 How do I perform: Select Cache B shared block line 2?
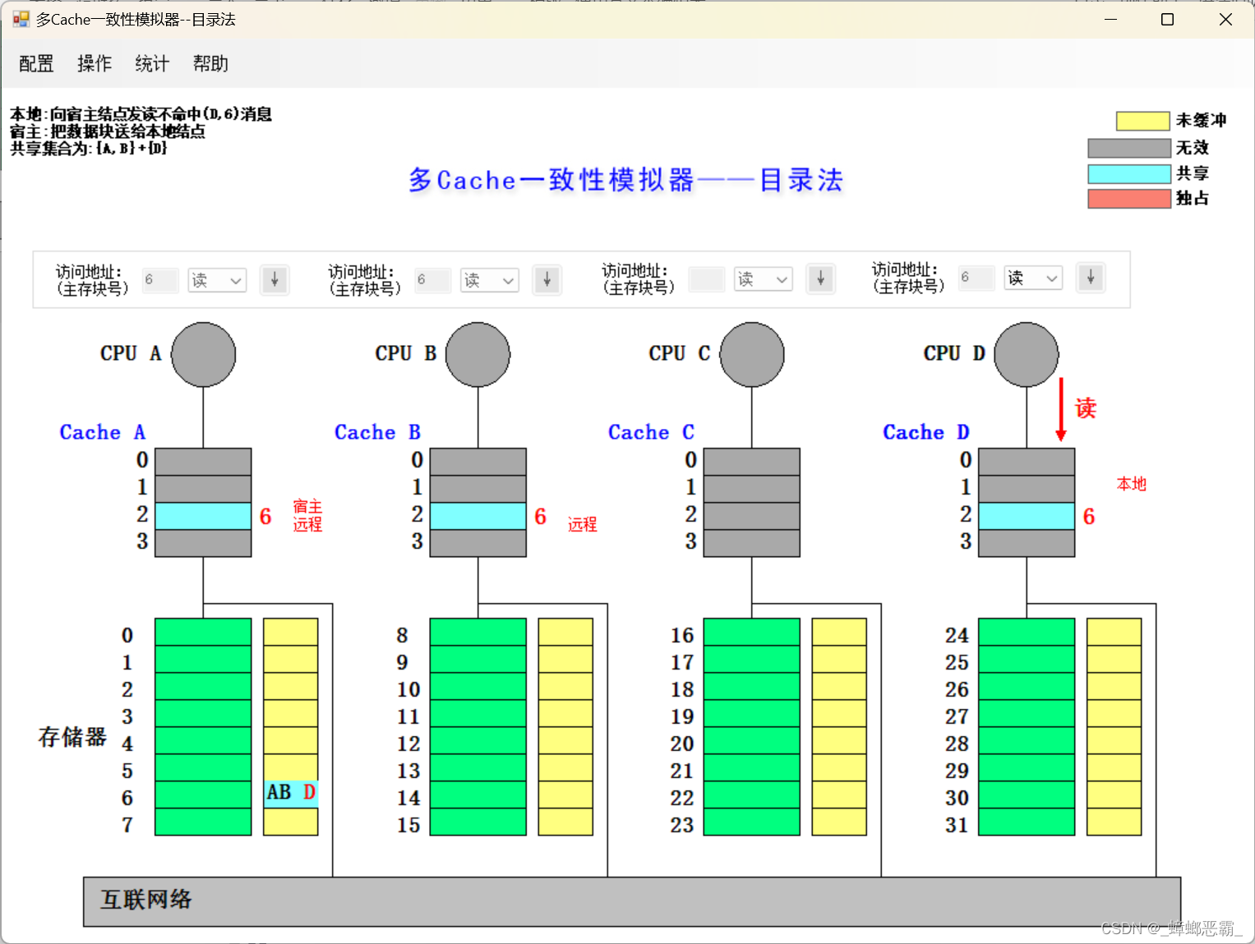[x=478, y=516]
